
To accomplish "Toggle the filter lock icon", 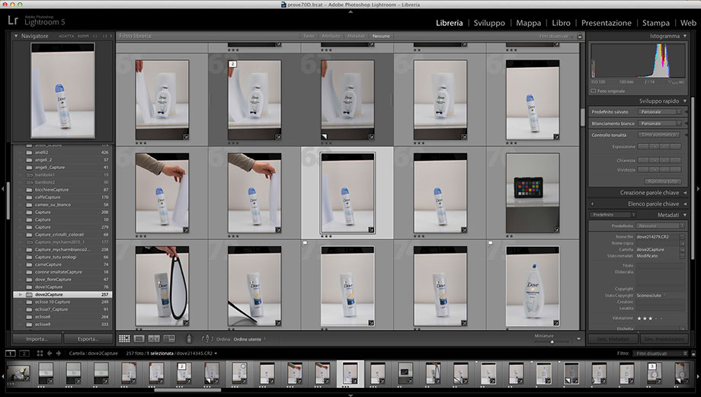I will pyautogui.click(x=580, y=36).
